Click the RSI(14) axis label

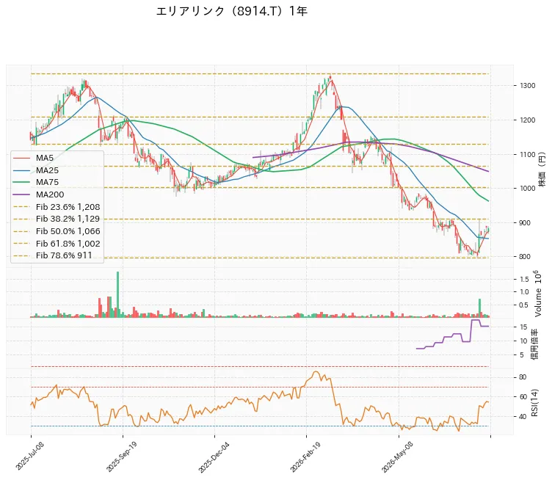click(534, 403)
